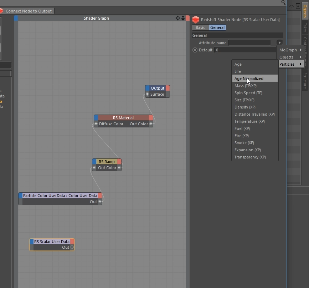Click the red corner of Shader Graph header
Screen dimensions: 309x288
point(187,18)
